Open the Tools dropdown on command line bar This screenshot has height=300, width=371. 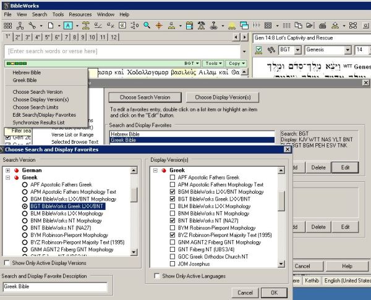[213, 64]
